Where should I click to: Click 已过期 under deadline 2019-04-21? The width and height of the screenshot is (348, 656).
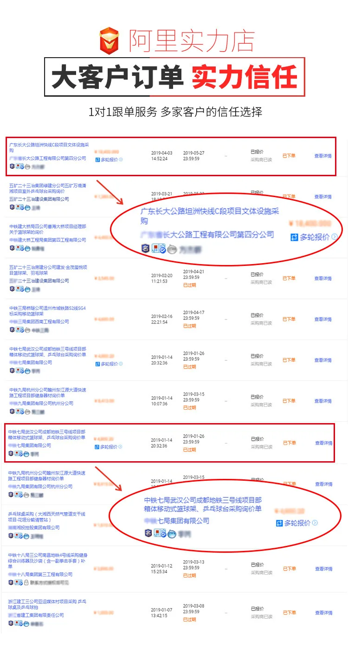[x=189, y=285]
